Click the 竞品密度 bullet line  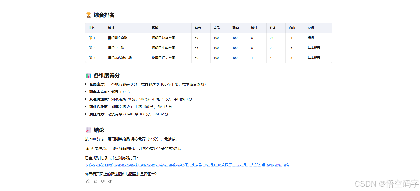pyautogui.click(x=148, y=84)
